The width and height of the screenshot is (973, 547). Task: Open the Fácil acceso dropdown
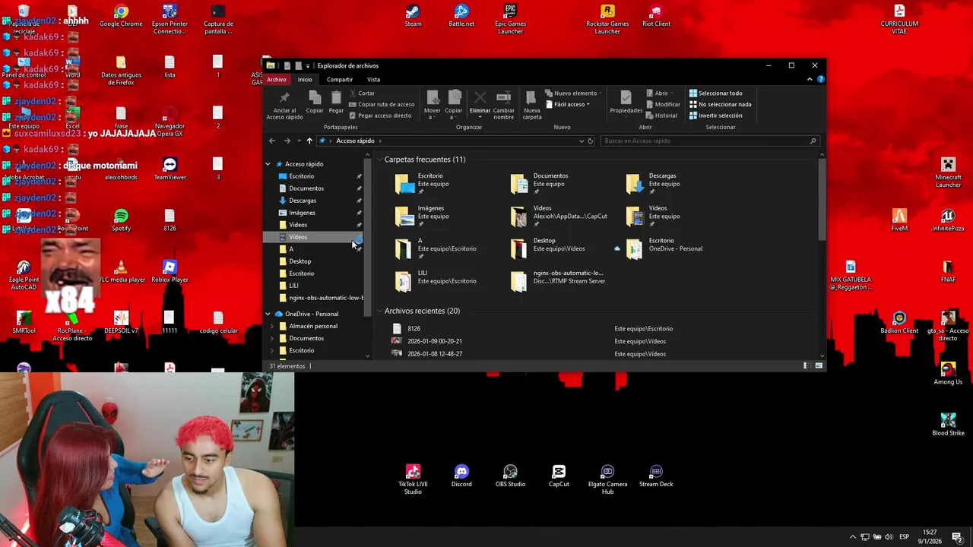click(x=568, y=104)
